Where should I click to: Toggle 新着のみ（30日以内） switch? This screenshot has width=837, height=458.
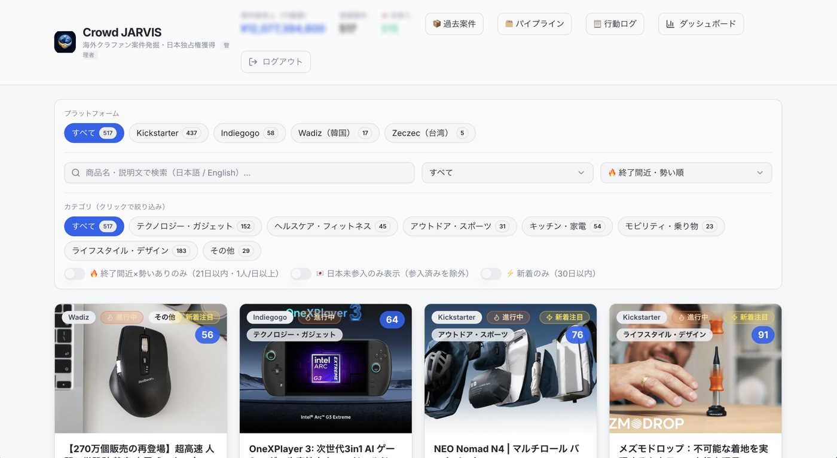coord(491,273)
